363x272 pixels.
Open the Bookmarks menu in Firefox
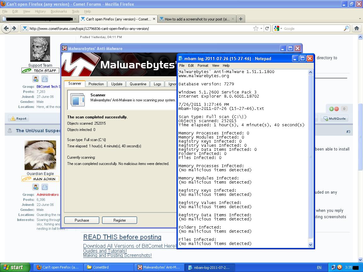(59, 11)
